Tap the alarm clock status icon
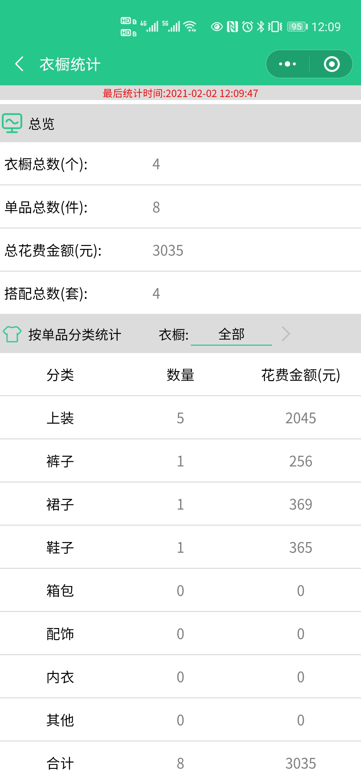This screenshot has width=361, height=783. pos(247,26)
